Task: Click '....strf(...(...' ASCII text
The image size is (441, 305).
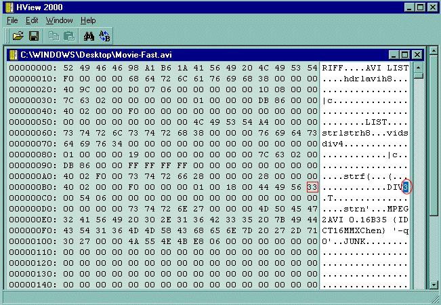Action: pyautogui.click(x=365, y=176)
